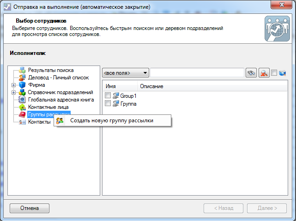
Task: Click the Деловод - Личный список icon
Action: pyautogui.click(x=22, y=78)
